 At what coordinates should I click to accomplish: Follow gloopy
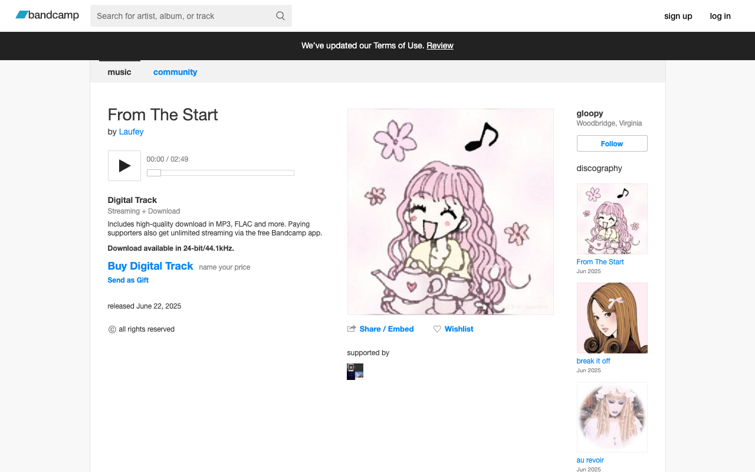tap(612, 143)
